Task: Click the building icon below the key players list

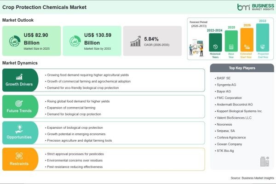Action: point(264,161)
